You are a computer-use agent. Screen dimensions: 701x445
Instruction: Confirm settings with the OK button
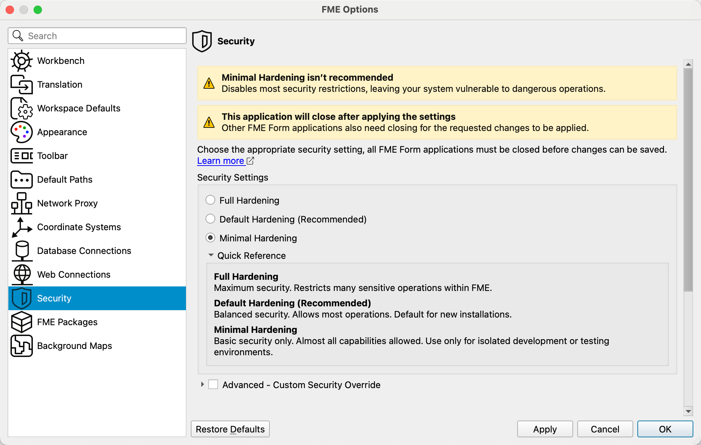665,429
